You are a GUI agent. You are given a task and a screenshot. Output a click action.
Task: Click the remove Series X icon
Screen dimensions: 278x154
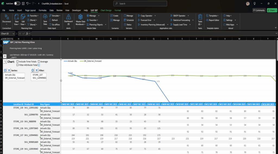[x=9, y=70]
